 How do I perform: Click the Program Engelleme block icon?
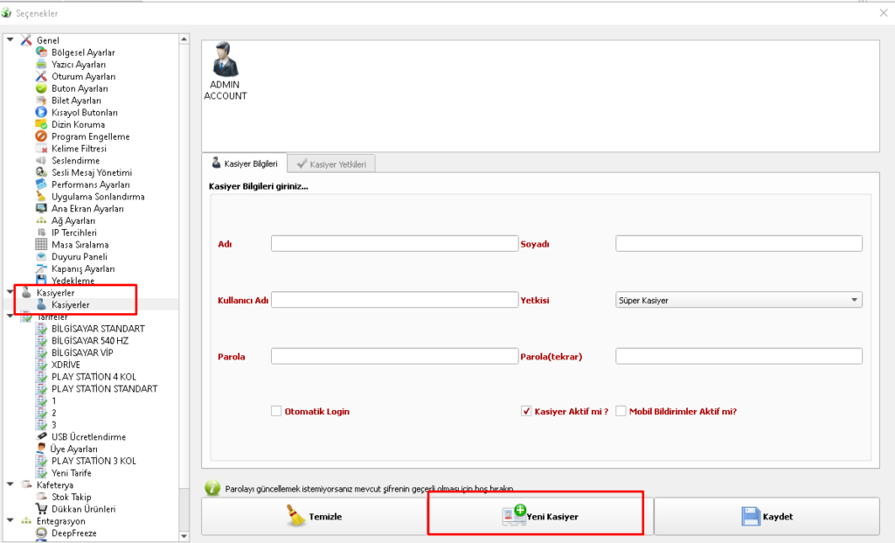[x=41, y=136]
